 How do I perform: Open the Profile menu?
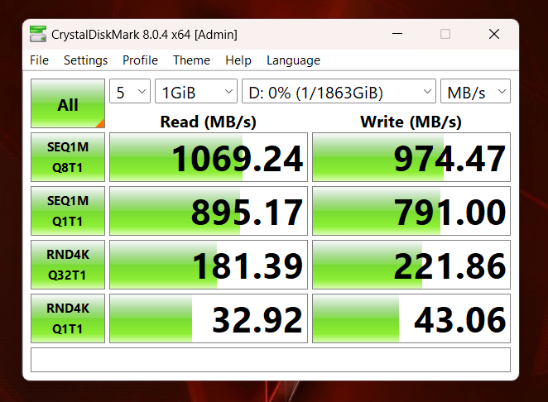click(x=140, y=60)
